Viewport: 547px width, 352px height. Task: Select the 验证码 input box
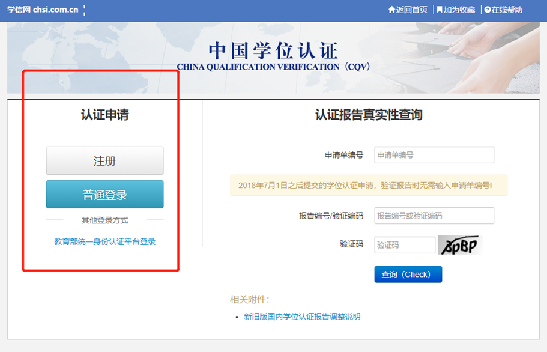coord(404,245)
